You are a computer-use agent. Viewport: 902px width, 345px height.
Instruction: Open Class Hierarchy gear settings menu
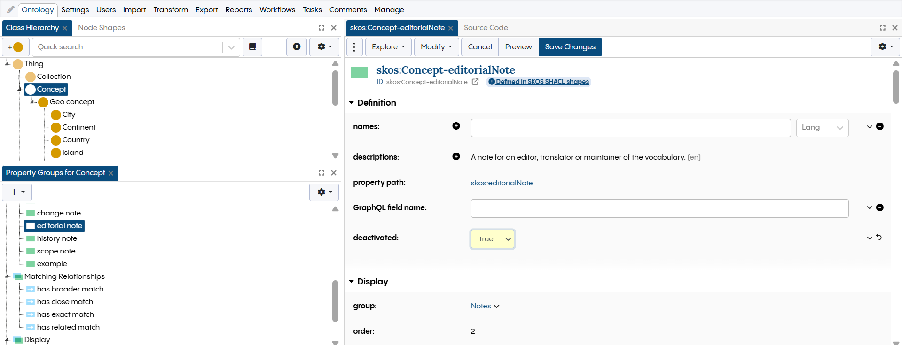[325, 47]
